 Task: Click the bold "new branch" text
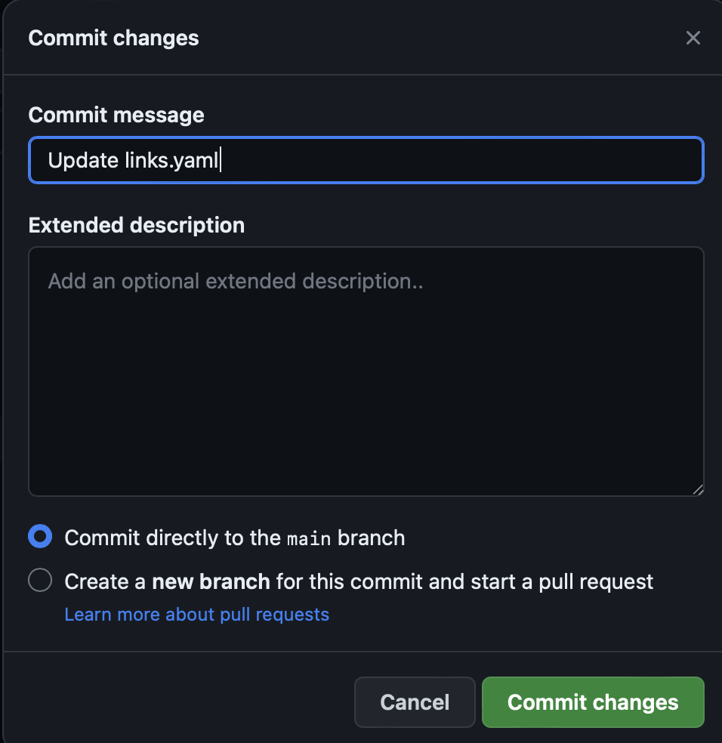[211, 581]
